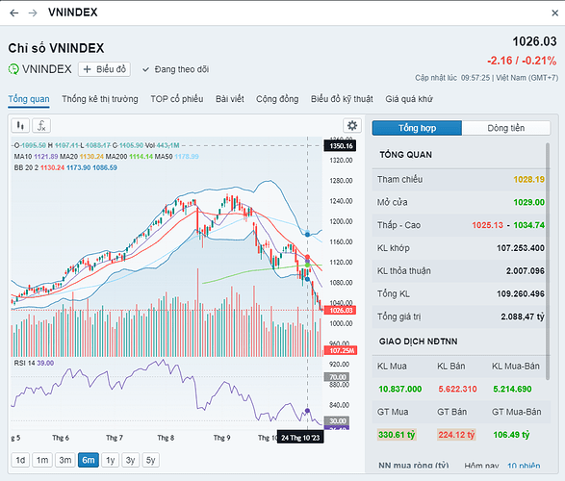This screenshot has width=565, height=481.
Task: Select the Tổng hợp panel tab
Action: tap(417, 128)
